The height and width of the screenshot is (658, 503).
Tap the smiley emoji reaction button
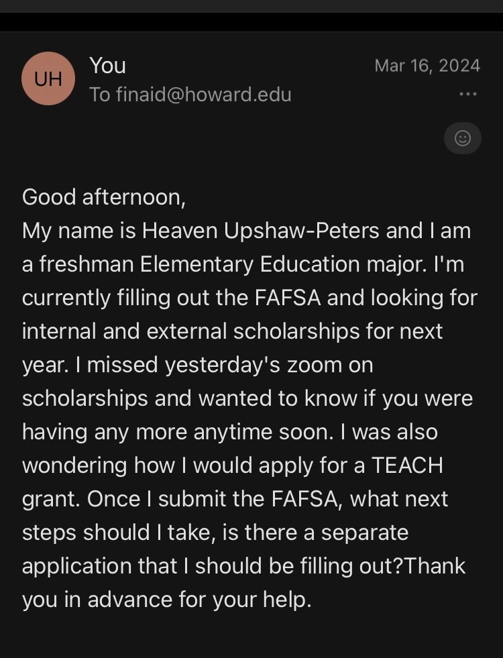point(463,138)
